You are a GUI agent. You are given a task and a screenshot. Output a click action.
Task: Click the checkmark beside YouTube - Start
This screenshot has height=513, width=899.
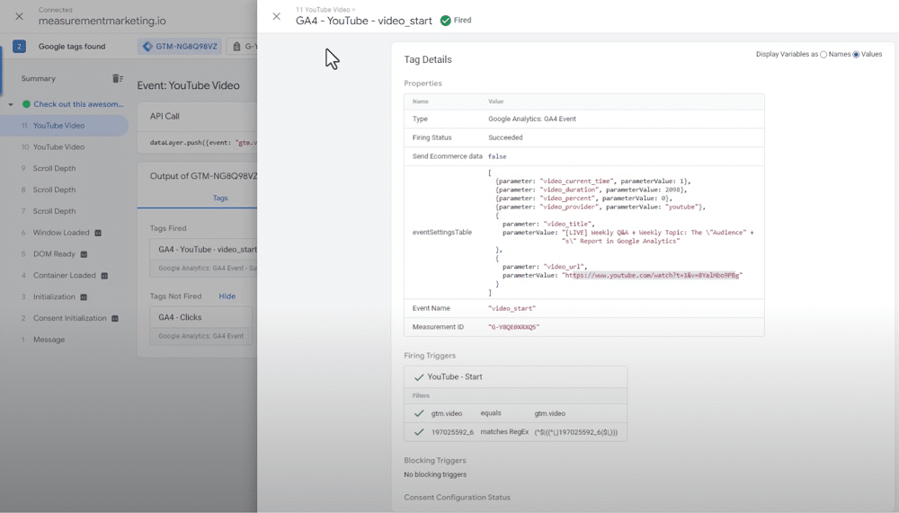tap(419, 377)
